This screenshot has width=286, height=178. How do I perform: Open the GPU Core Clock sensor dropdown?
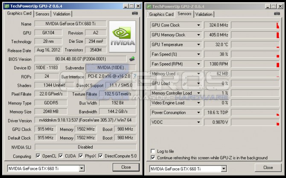point(198,25)
